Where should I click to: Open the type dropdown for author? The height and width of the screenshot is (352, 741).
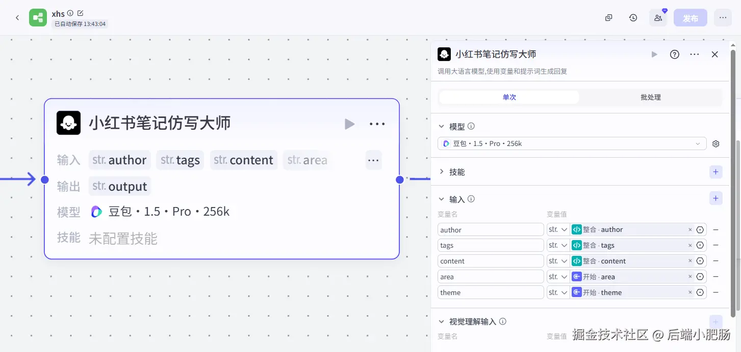point(558,230)
